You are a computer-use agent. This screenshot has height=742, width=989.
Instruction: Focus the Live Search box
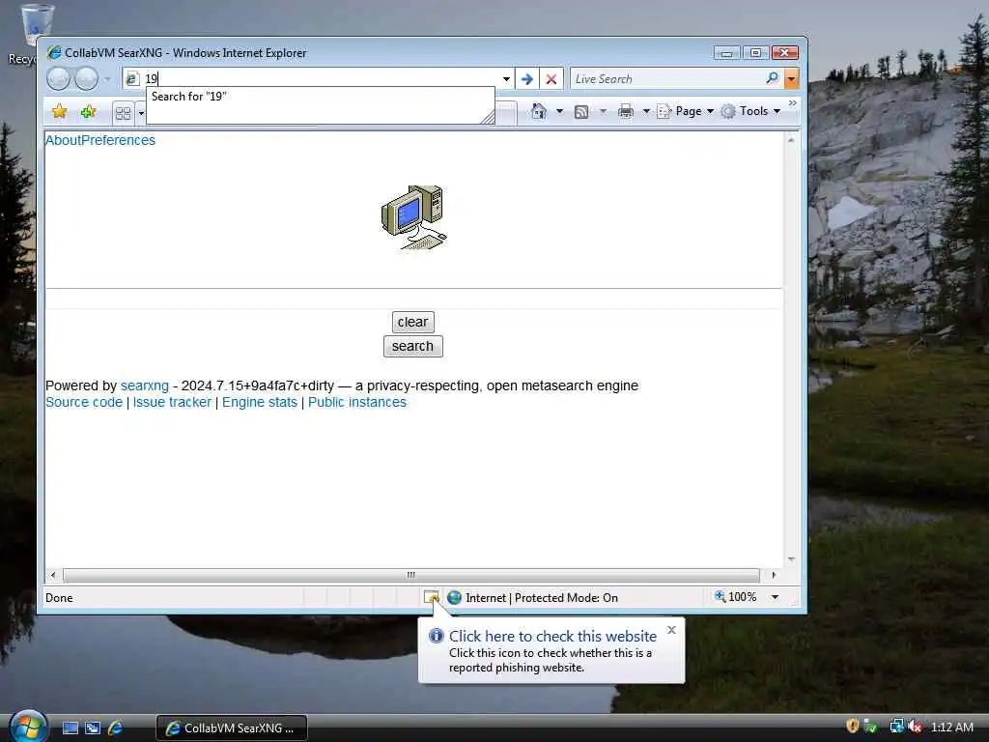666,79
